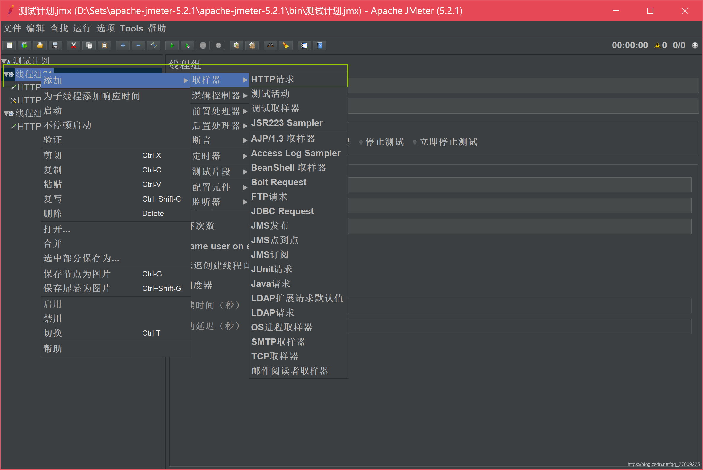
Task: Choose HTTP请求 from the sampler list
Action: tap(273, 79)
